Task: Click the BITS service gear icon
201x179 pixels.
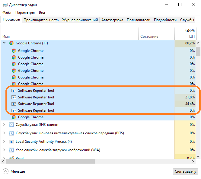Action: 11,133
